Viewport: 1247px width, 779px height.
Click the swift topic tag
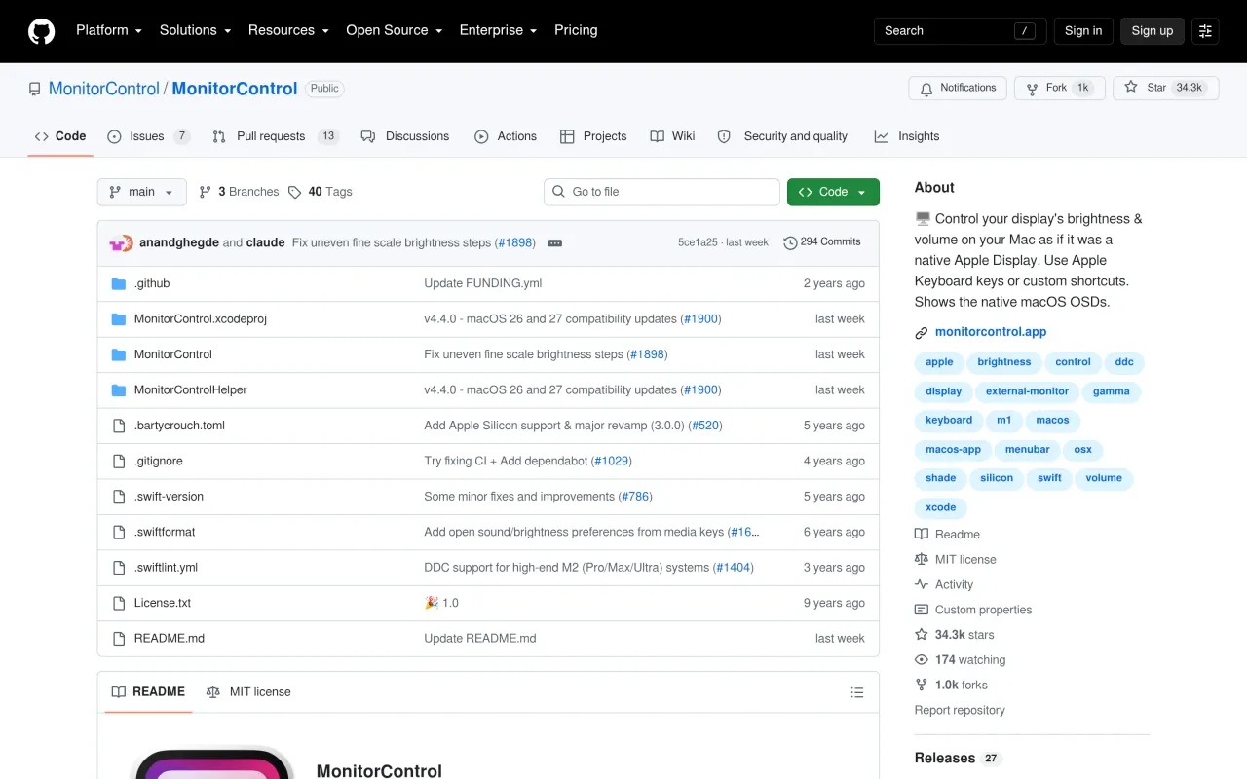[1049, 478]
